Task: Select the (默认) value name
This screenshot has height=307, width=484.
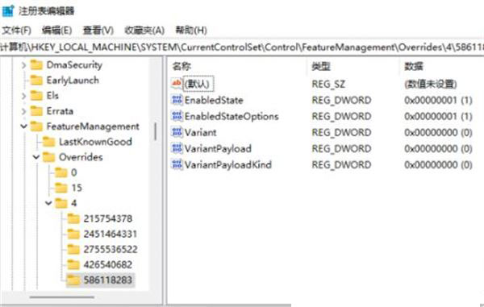Action: tap(198, 84)
